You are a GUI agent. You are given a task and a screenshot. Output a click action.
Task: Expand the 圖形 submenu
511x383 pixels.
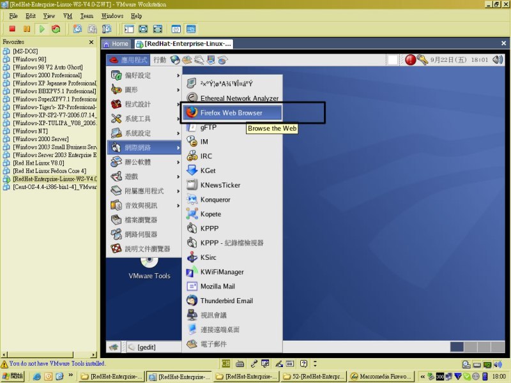(144, 89)
